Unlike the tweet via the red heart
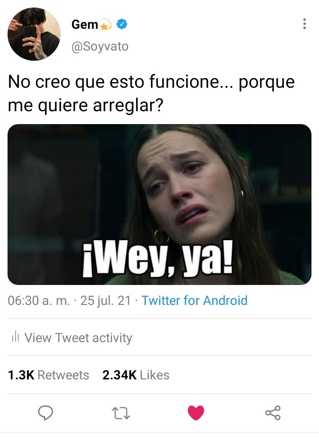The image size is (319, 437). (x=196, y=413)
